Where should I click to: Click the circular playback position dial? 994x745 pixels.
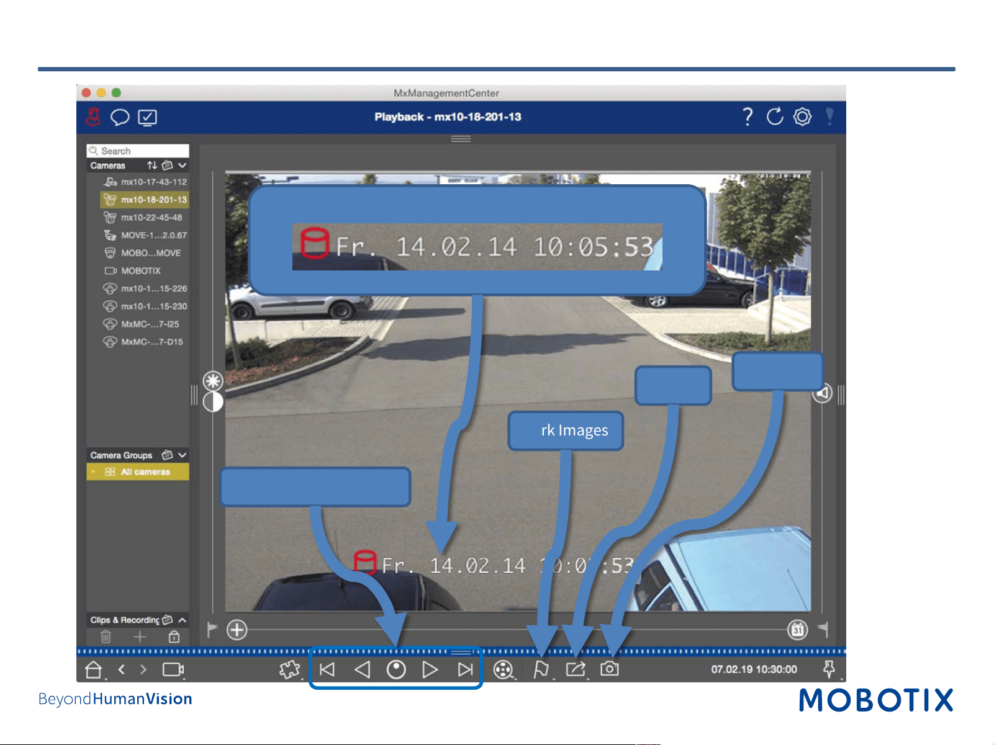396,670
